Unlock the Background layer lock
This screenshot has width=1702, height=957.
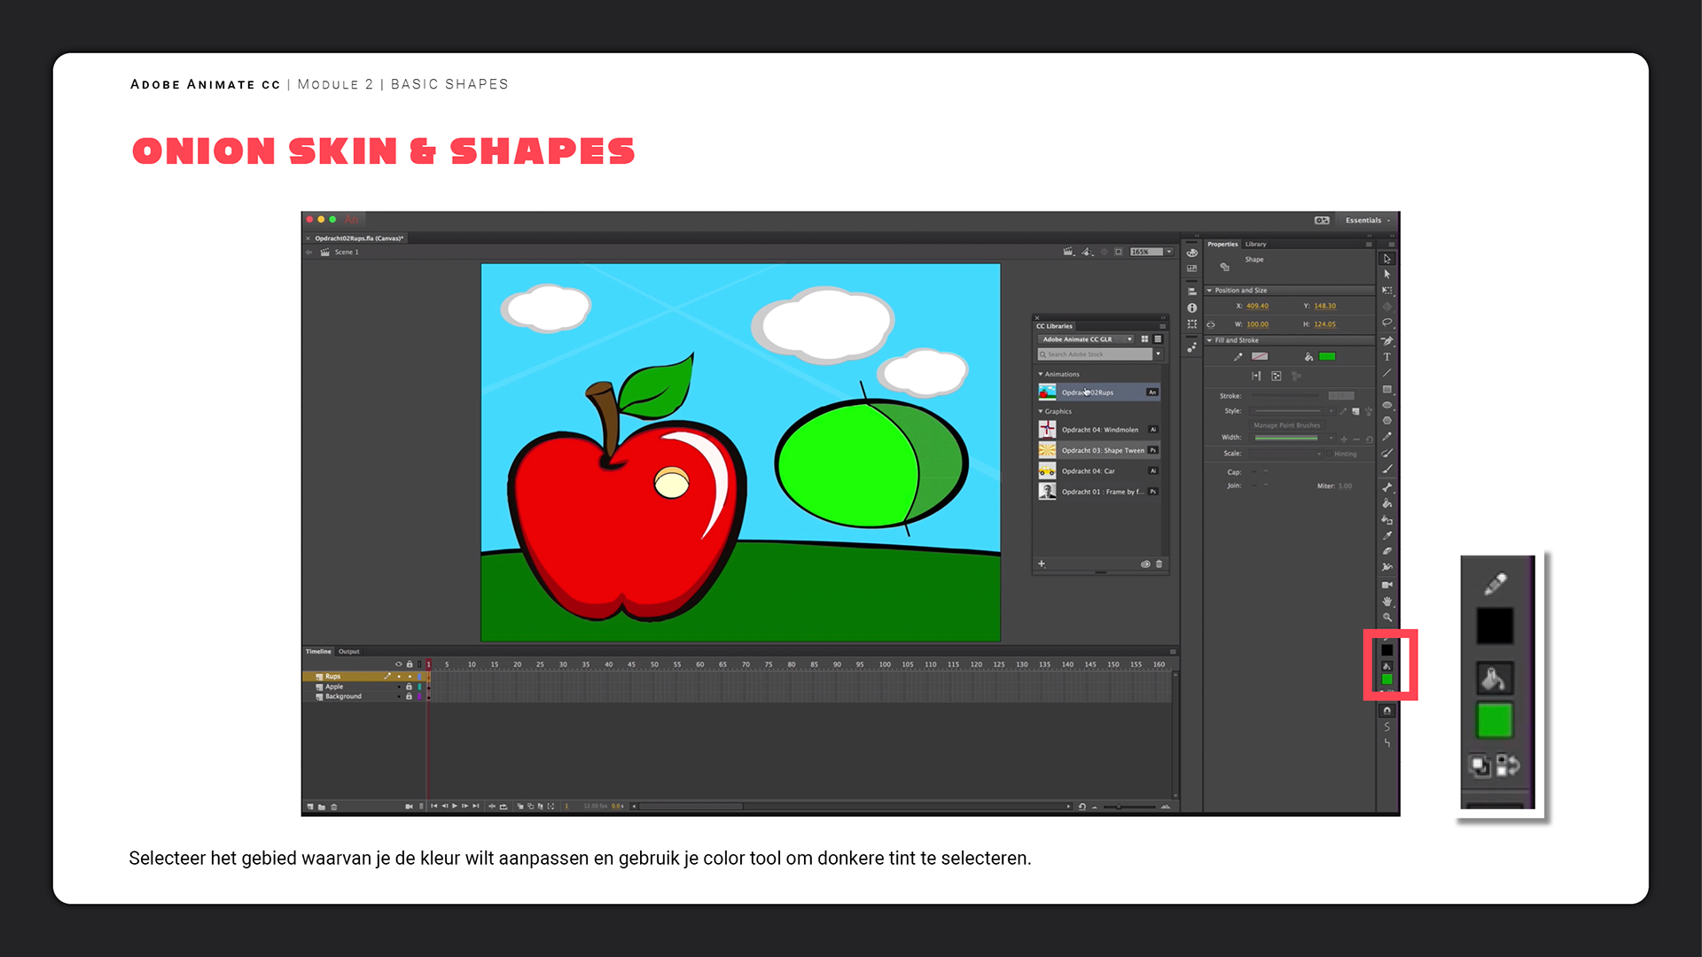pos(409,696)
